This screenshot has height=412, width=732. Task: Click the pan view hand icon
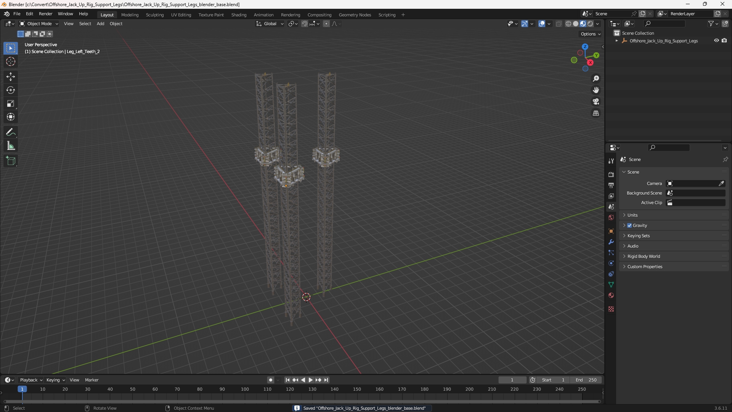click(596, 90)
